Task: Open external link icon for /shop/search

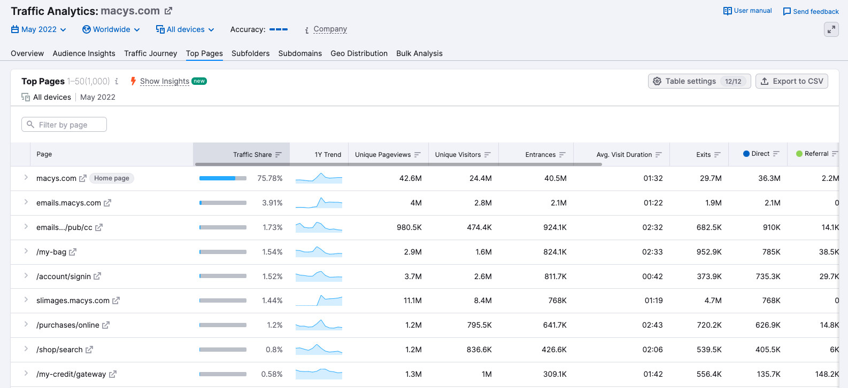Action: click(89, 350)
